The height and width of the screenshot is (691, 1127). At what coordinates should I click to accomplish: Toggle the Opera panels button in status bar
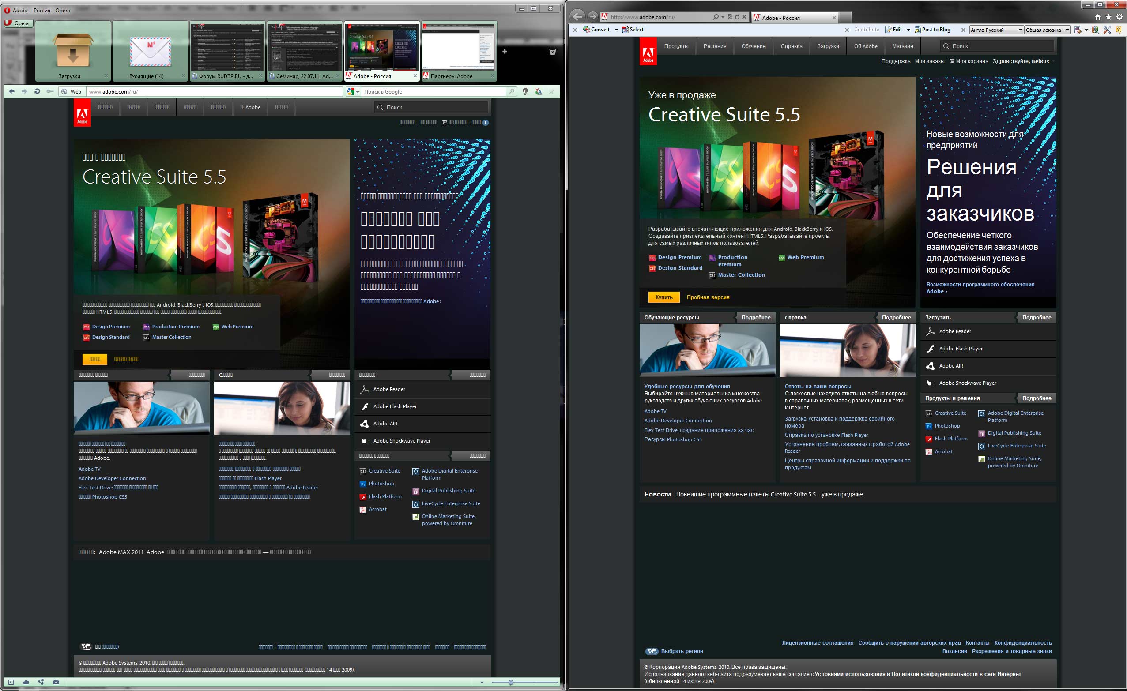tap(11, 682)
